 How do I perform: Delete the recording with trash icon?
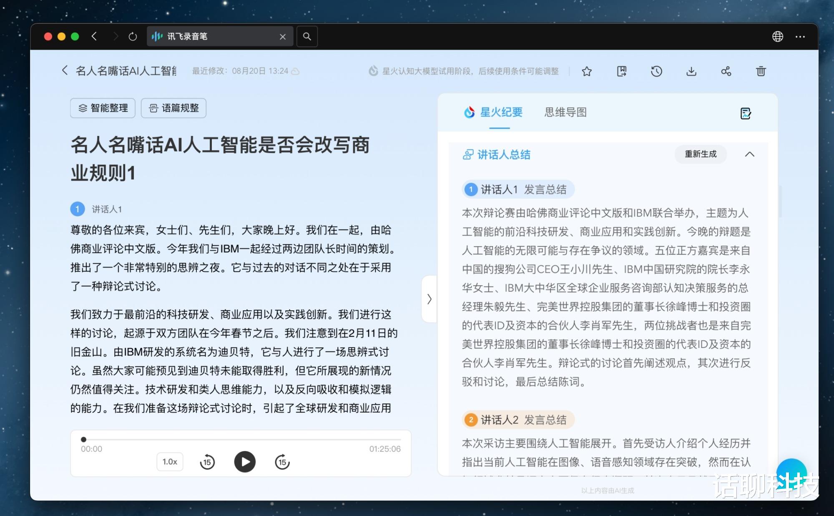[x=761, y=71]
